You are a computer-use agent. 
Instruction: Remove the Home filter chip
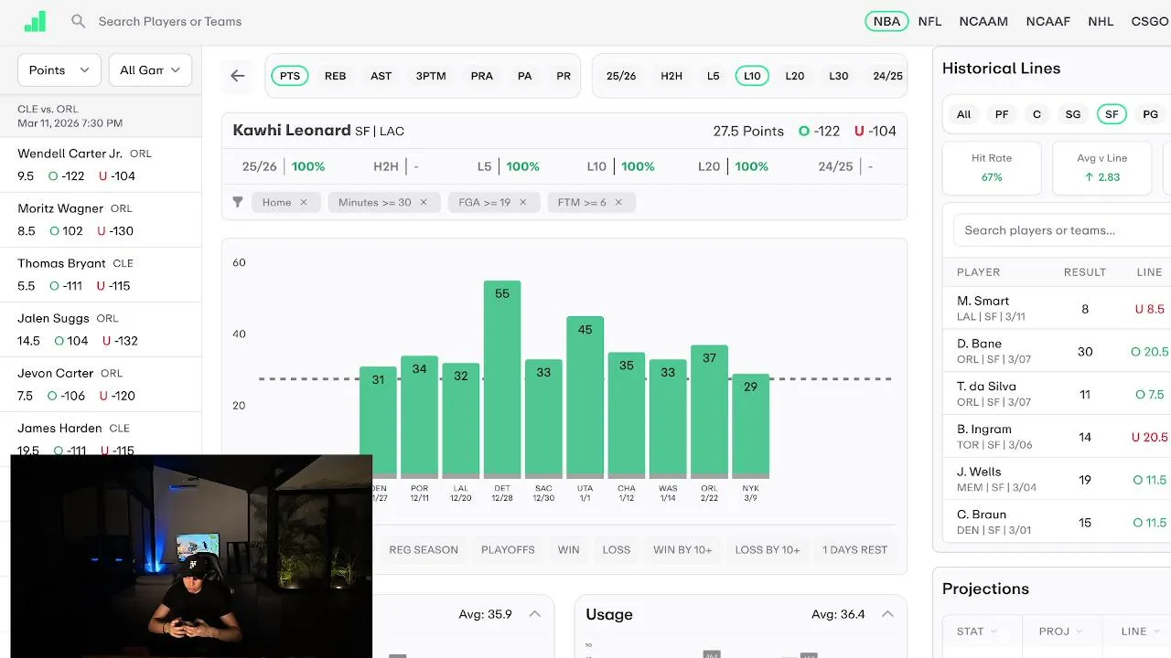304,202
